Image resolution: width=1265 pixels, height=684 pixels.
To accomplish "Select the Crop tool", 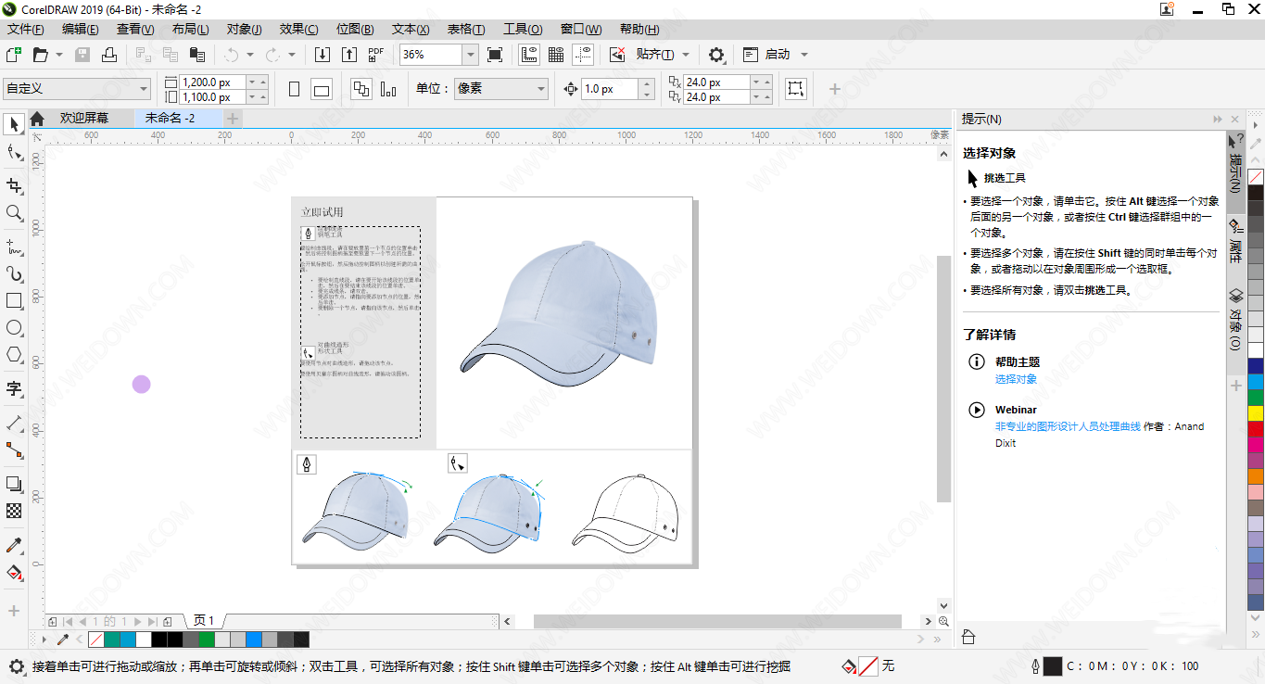I will click(14, 184).
